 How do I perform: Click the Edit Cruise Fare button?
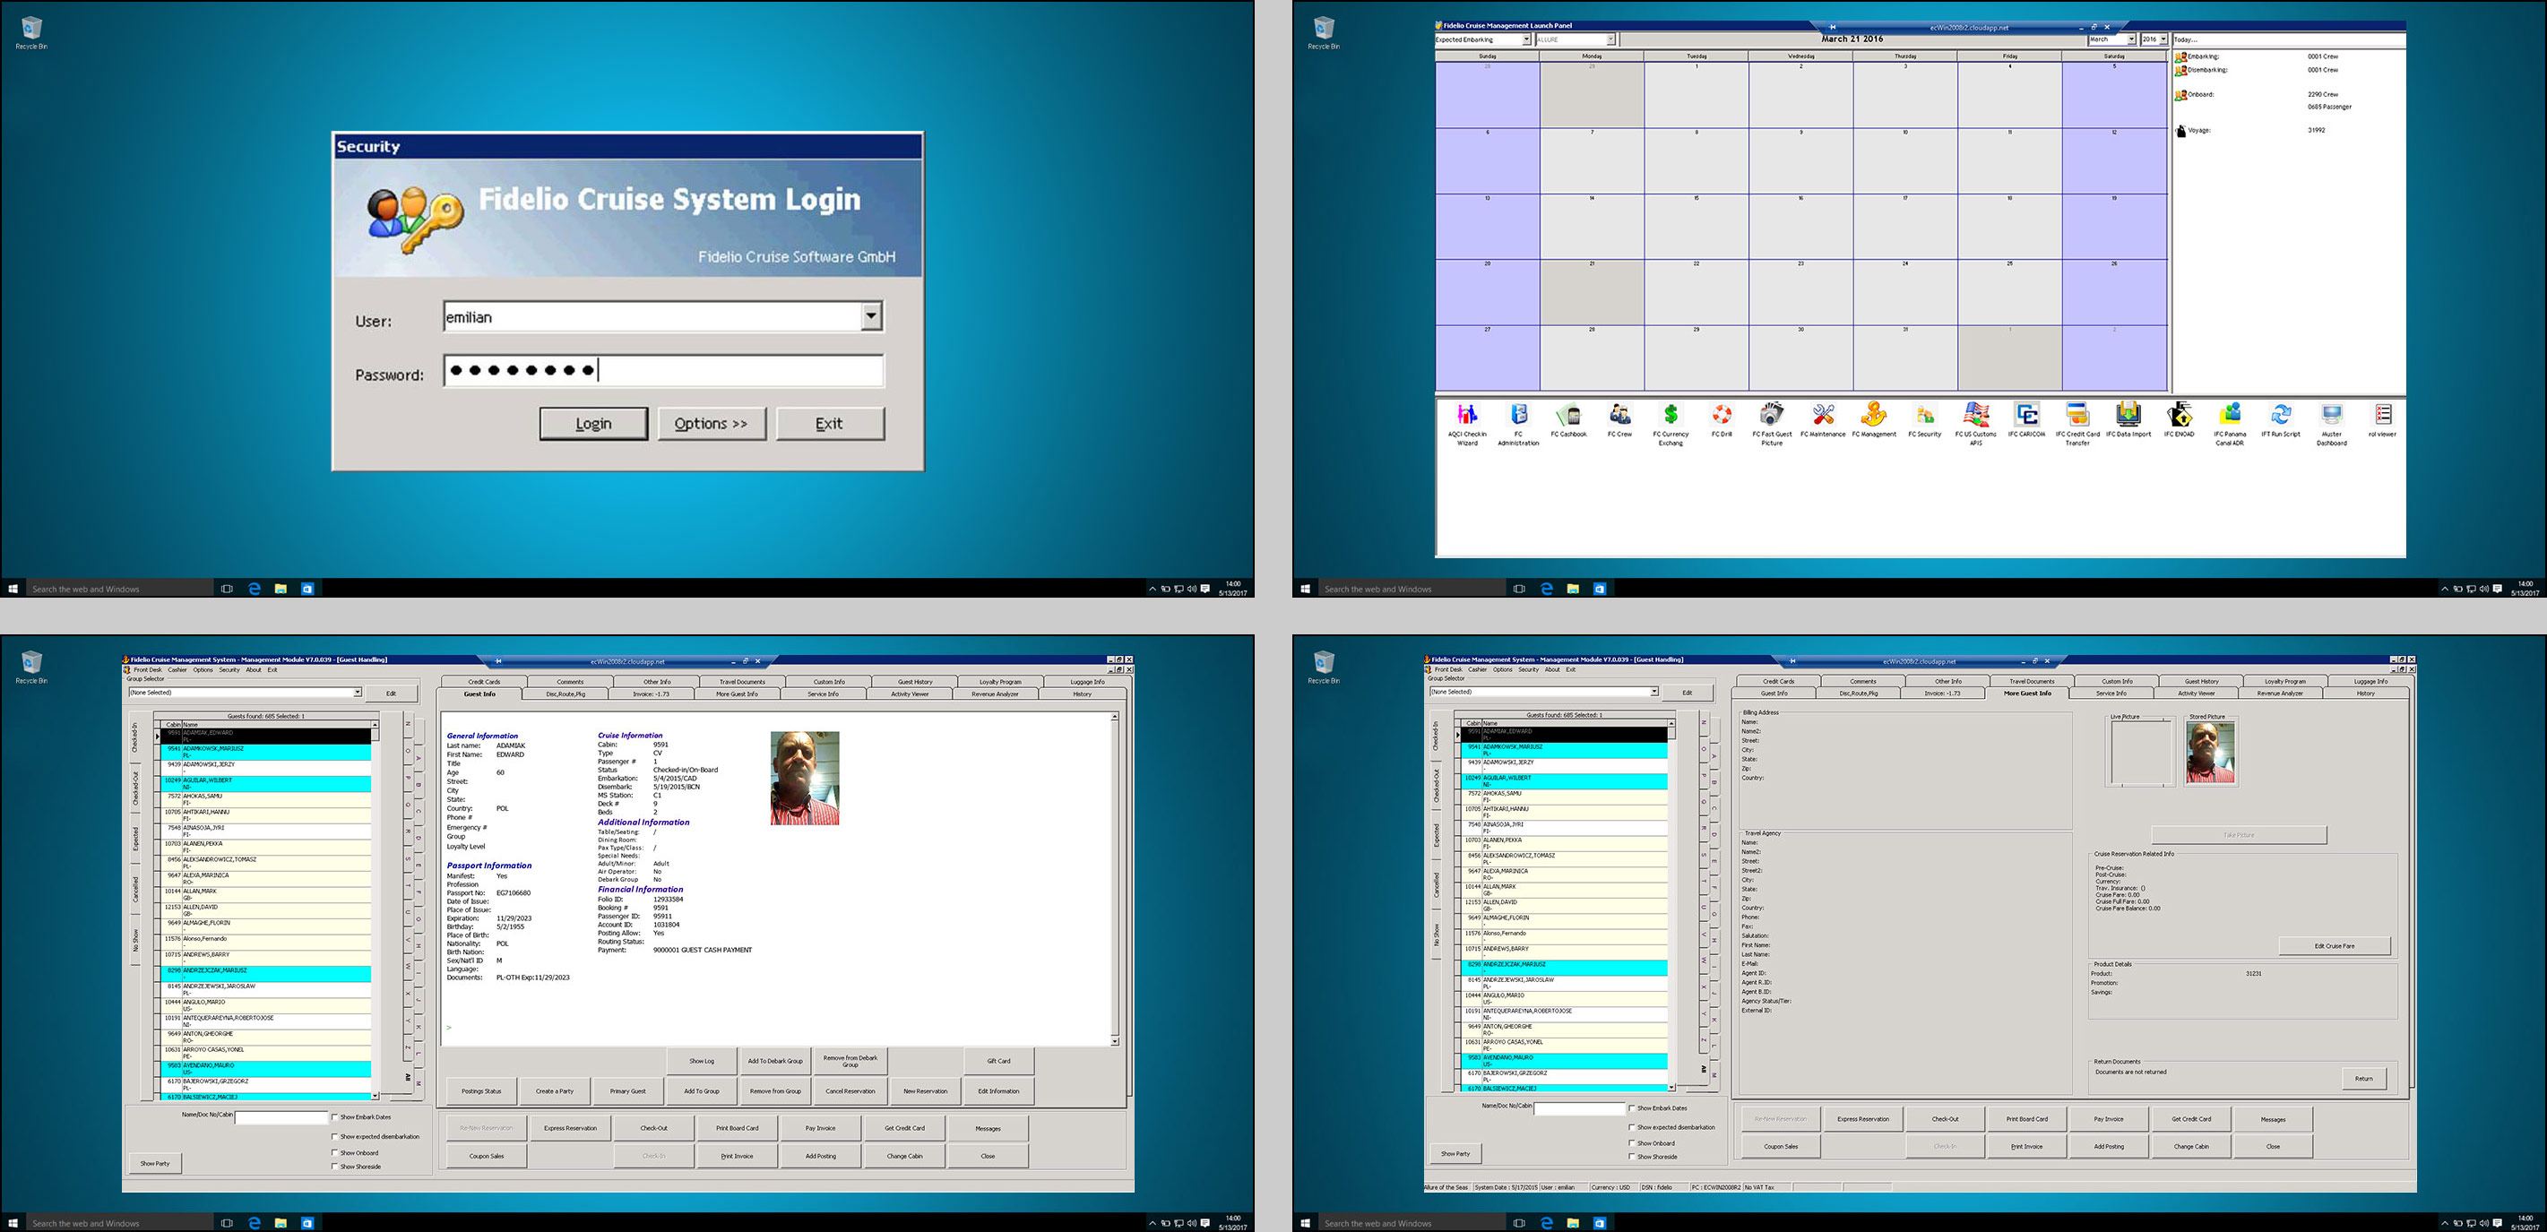2335,945
